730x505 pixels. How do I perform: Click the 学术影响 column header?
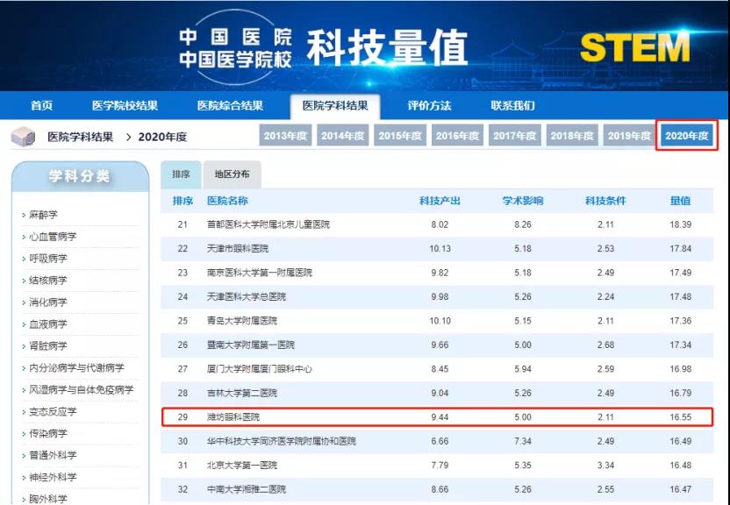522,201
